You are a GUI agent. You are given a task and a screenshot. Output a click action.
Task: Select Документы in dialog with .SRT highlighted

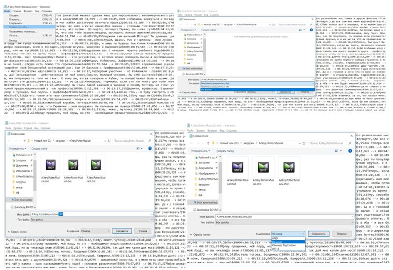[22, 165]
